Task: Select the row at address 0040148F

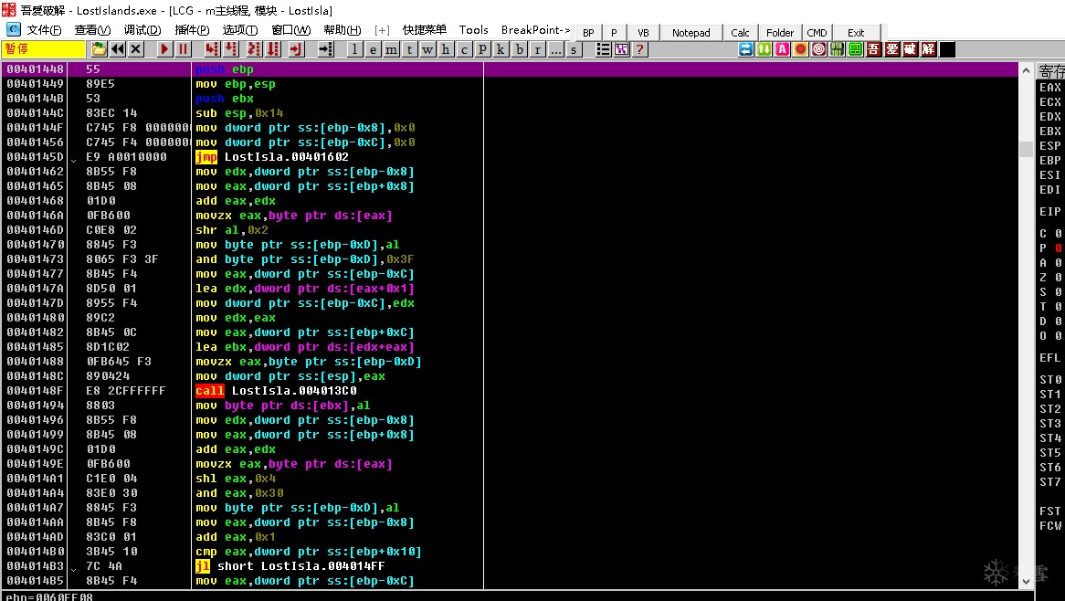Action: click(510, 391)
